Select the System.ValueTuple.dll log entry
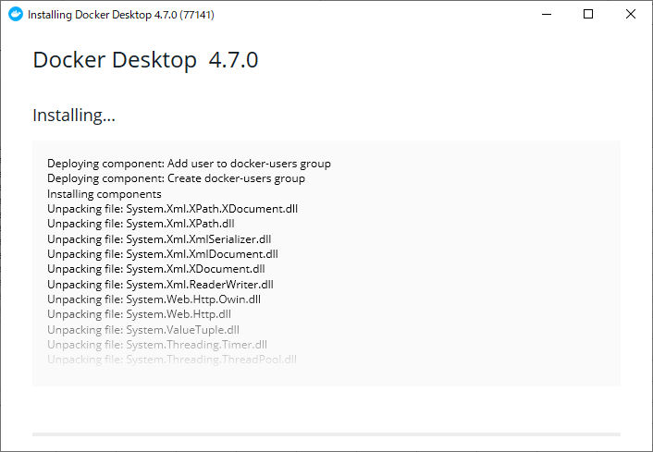 pos(143,330)
